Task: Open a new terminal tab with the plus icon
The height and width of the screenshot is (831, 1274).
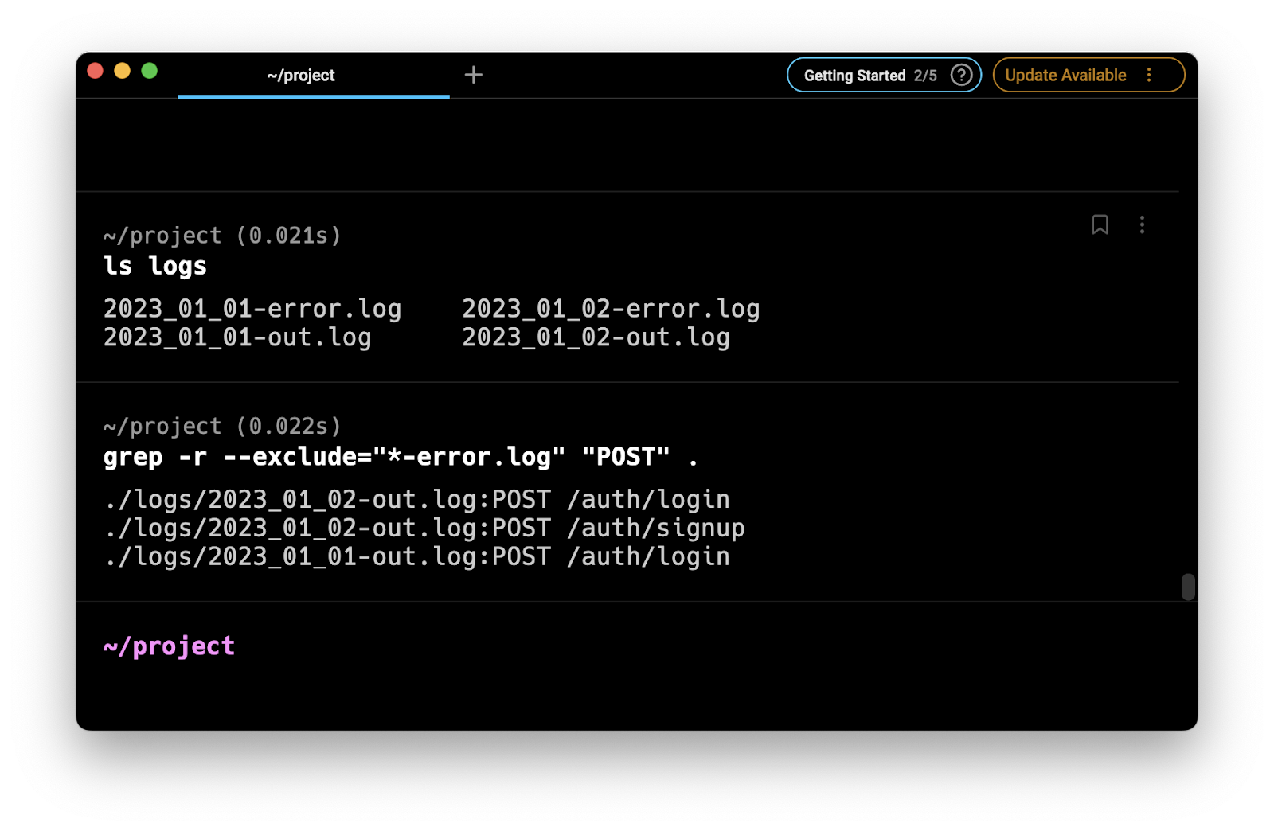Action: (x=474, y=74)
